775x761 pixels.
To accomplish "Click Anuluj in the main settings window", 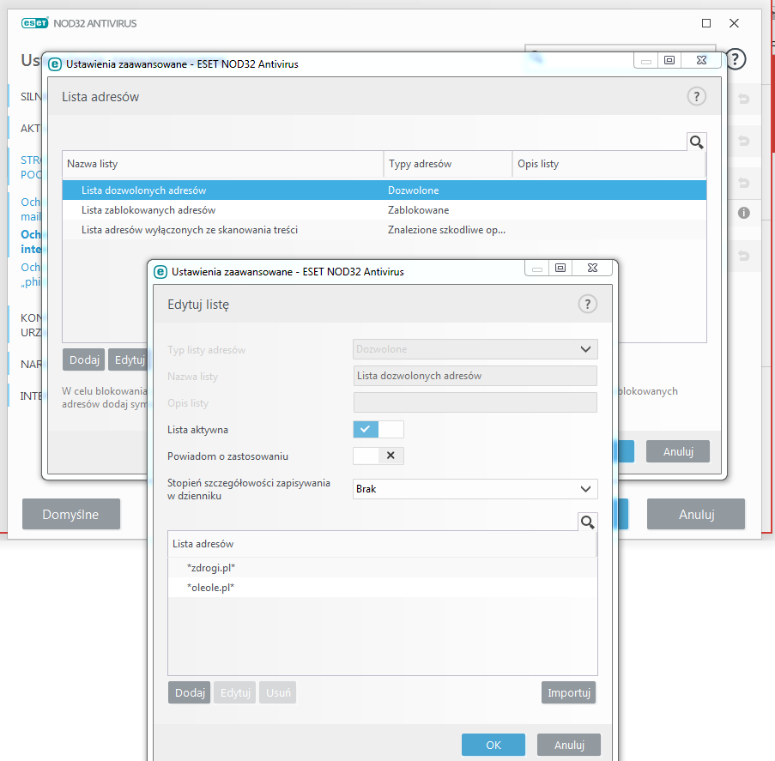I will (x=696, y=514).
